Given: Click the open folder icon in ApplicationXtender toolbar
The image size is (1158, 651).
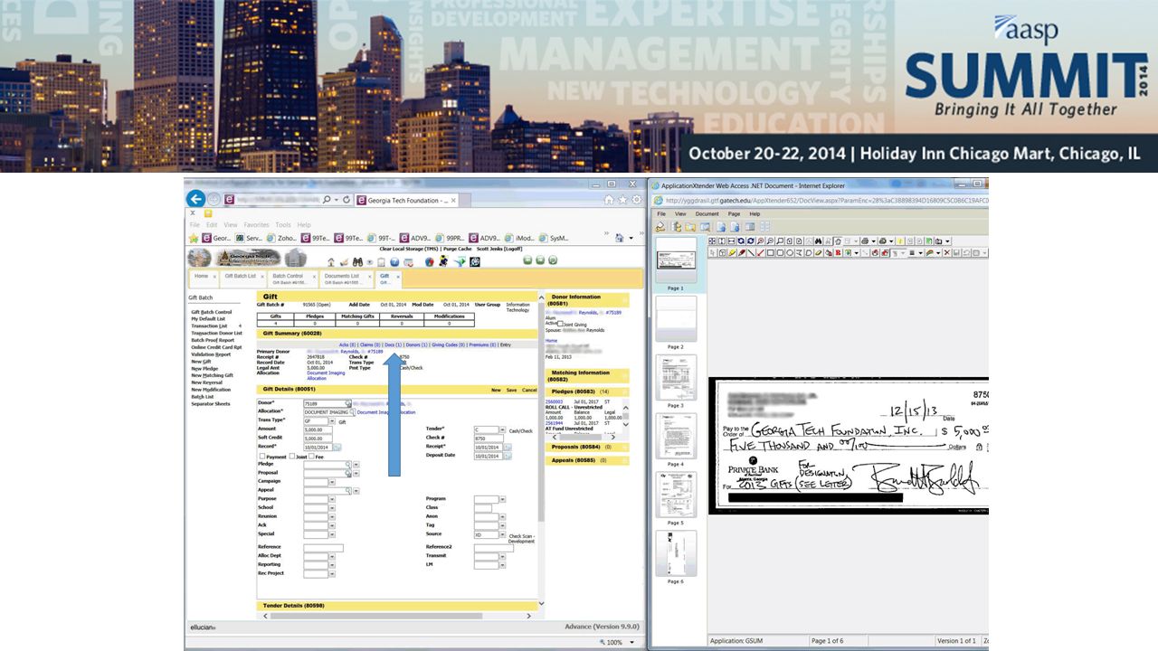Looking at the screenshot, I should (691, 227).
